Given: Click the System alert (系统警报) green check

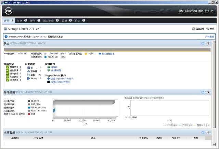Looking at the screenshot, I should (8, 77).
